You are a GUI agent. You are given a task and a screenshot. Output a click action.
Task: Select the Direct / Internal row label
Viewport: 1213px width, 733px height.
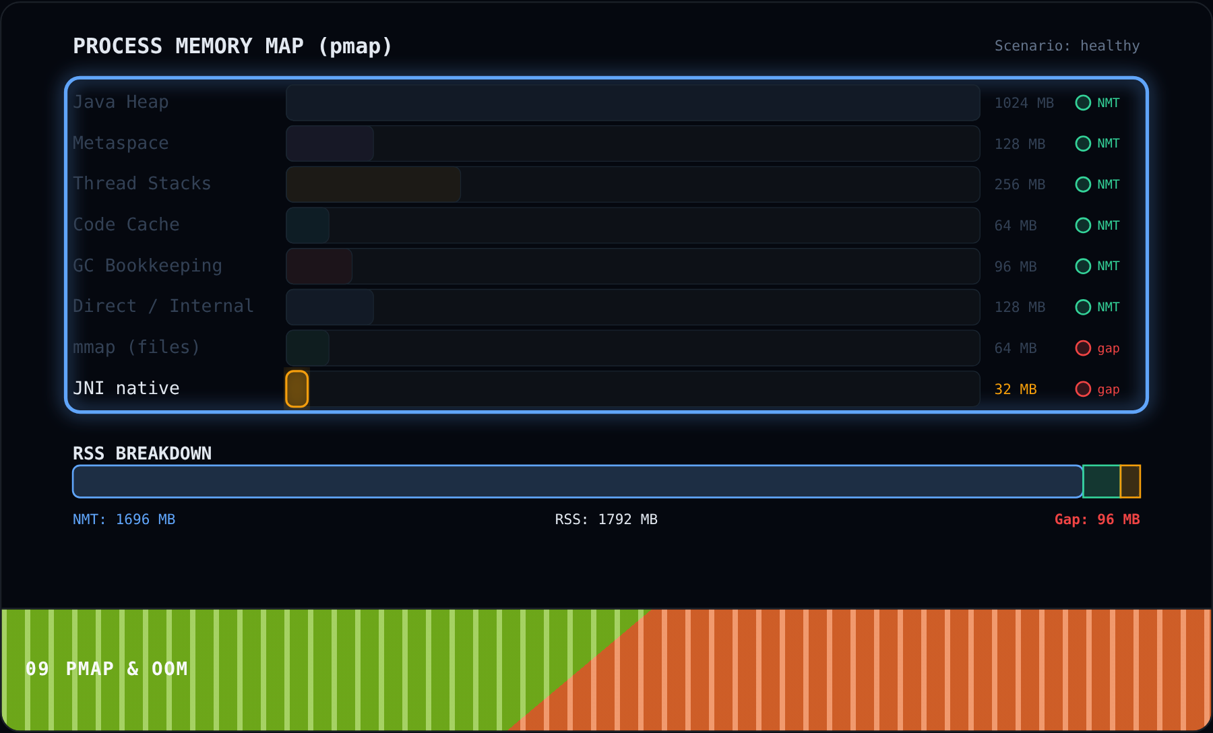pos(163,307)
